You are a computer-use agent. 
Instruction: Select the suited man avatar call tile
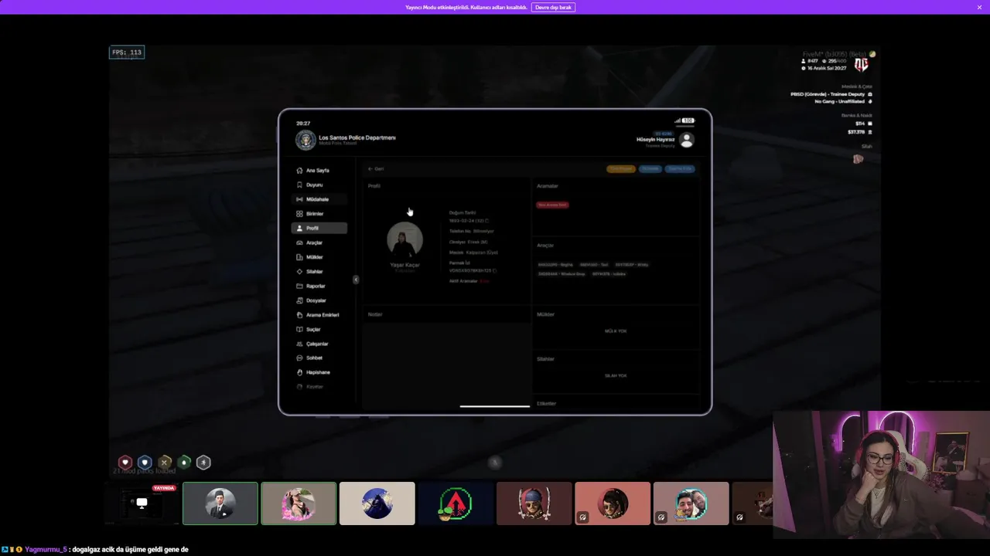tap(220, 503)
